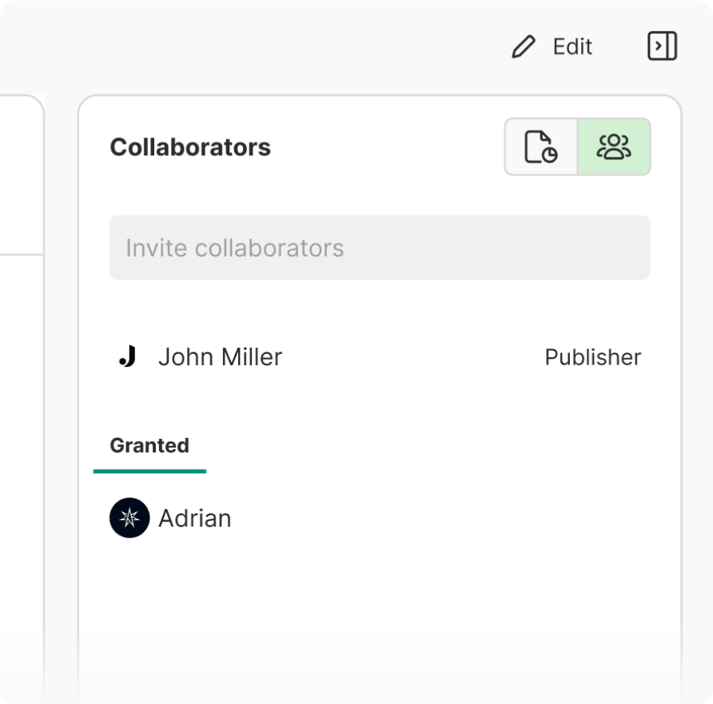Viewport: 713px width, 704px height.
Task: Open the Granted tab
Action: click(149, 445)
